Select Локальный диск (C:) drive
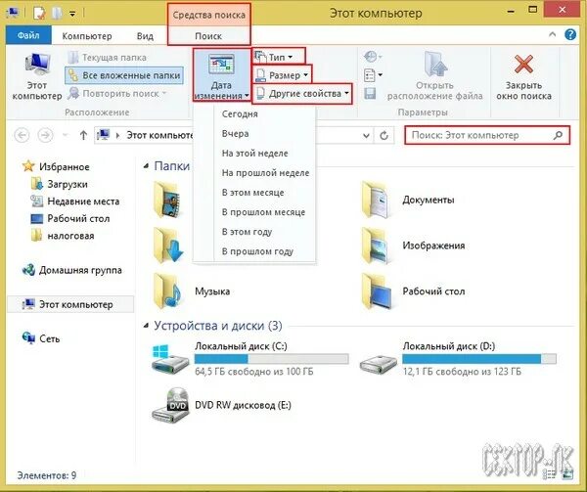Viewport: 587px width, 492px height. 249,358
